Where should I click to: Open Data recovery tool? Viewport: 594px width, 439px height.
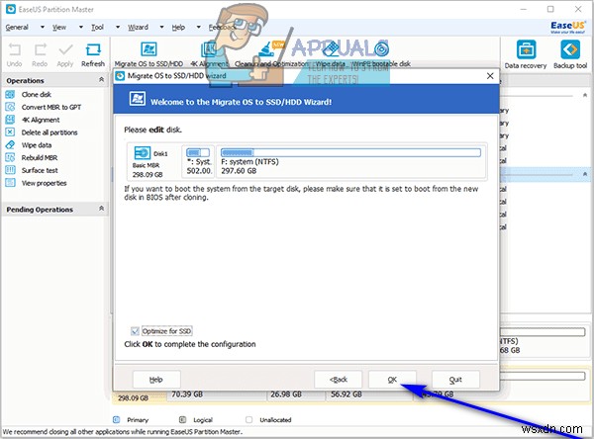pyautogui.click(x=526, y=55)
